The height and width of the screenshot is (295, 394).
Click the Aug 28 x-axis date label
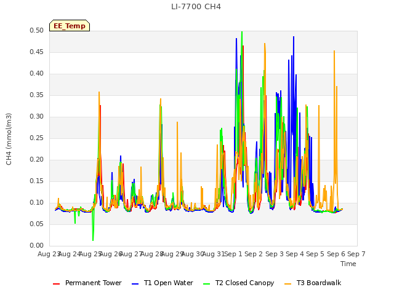[152, 254]
